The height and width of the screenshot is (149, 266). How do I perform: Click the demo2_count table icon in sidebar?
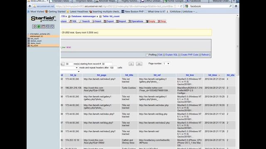tap(29, 41)
